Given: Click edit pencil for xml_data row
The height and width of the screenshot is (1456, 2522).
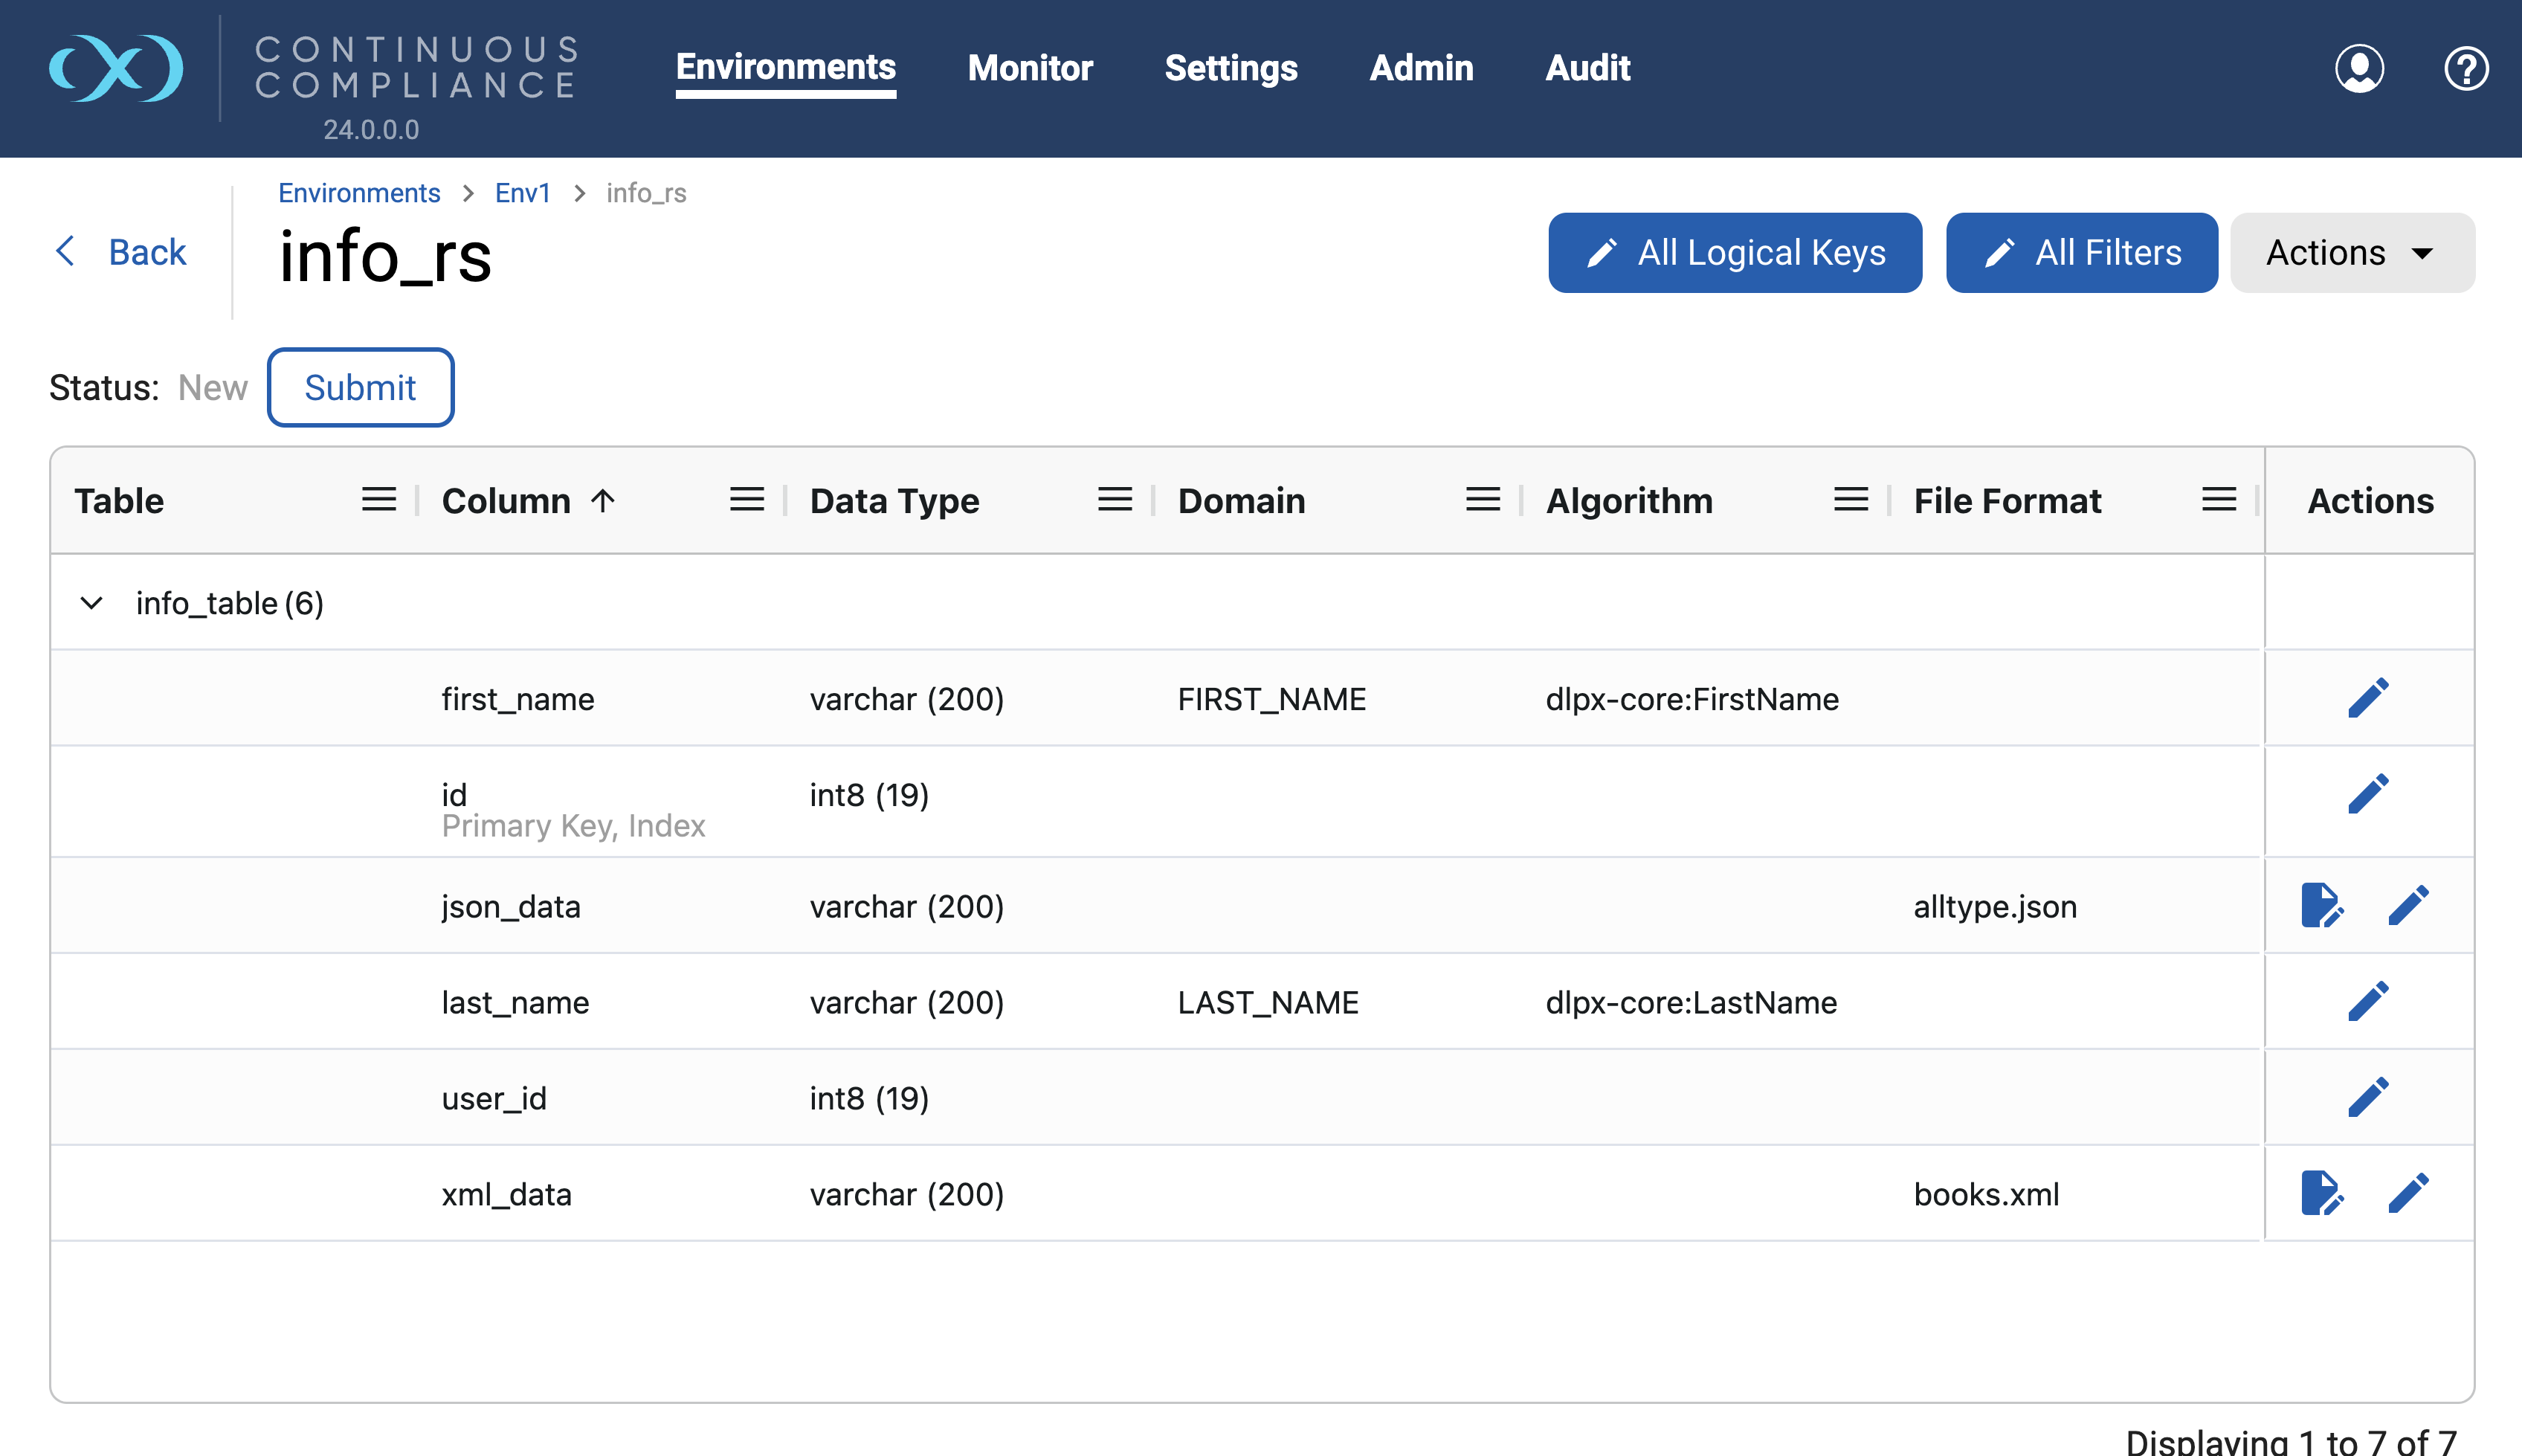Looking at the screenshot, I should tap(2408, 1193).
